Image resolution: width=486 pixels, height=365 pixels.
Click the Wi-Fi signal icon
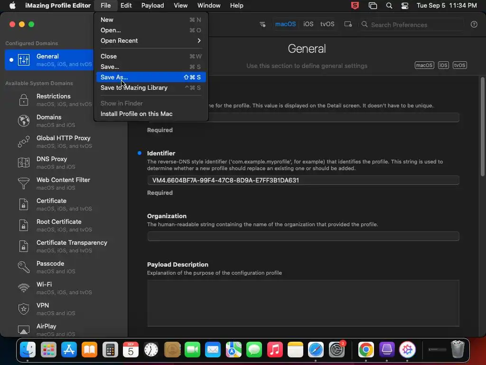pos(24,288)
